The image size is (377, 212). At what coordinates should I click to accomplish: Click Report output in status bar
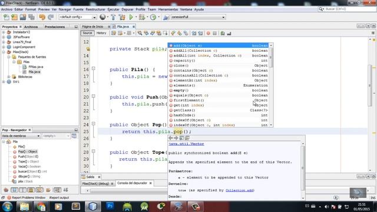tap(59, 198)
